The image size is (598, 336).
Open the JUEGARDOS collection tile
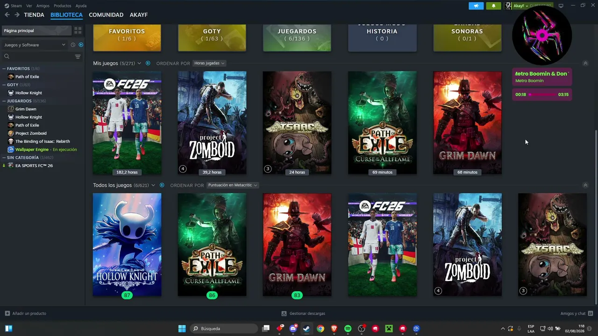pyautogui.click(x=297, y=38)
